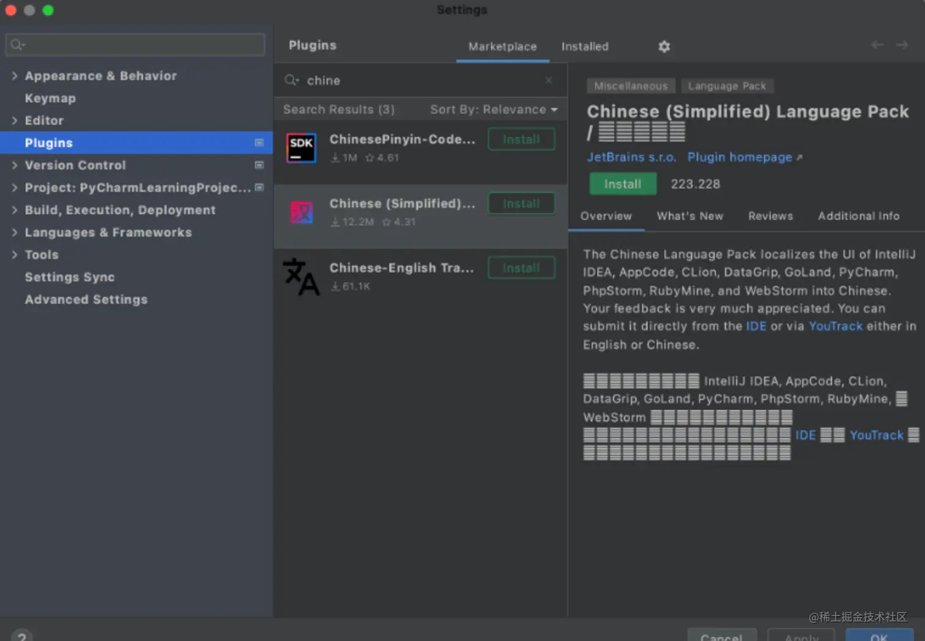Open the Plugin homepage link
This screenshot has width=925, height=641.
[x=745, y=157]
